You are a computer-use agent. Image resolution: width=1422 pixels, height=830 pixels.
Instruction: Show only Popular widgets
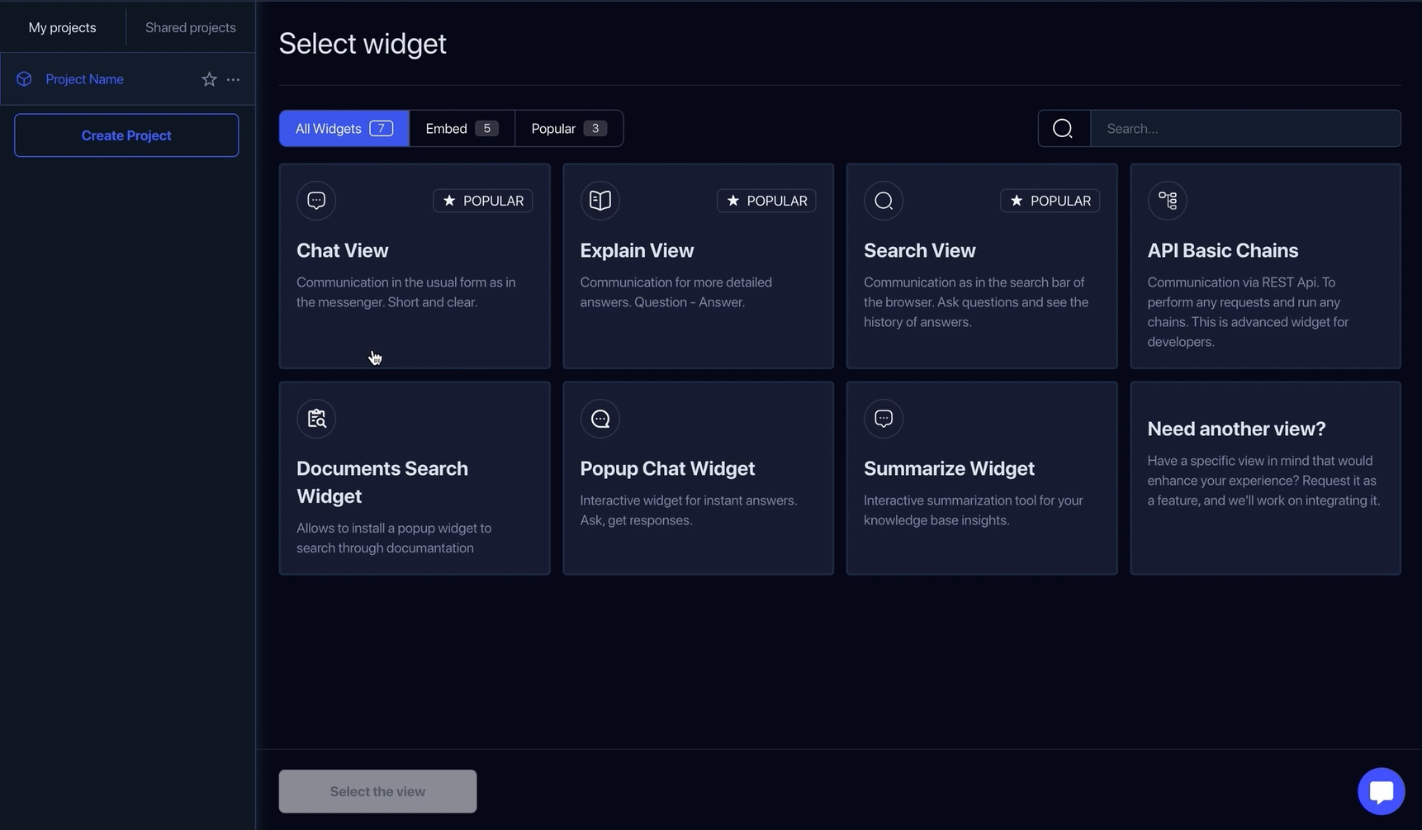(568, 129)
